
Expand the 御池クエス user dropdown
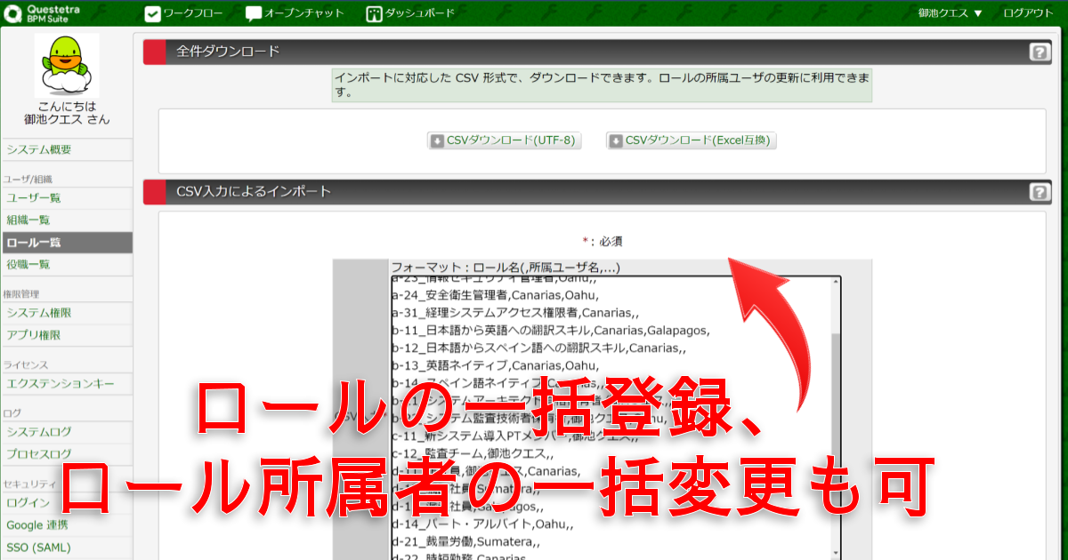(951, 13)
